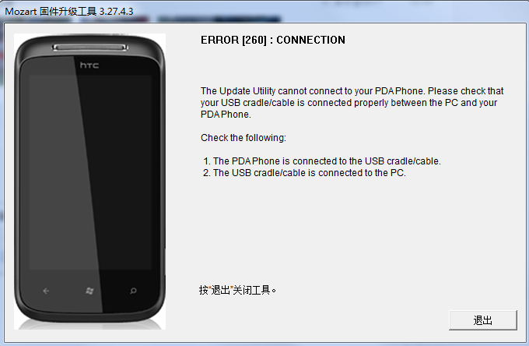
Task: Click the phone earpiece speaker grille
Action: 89,48
